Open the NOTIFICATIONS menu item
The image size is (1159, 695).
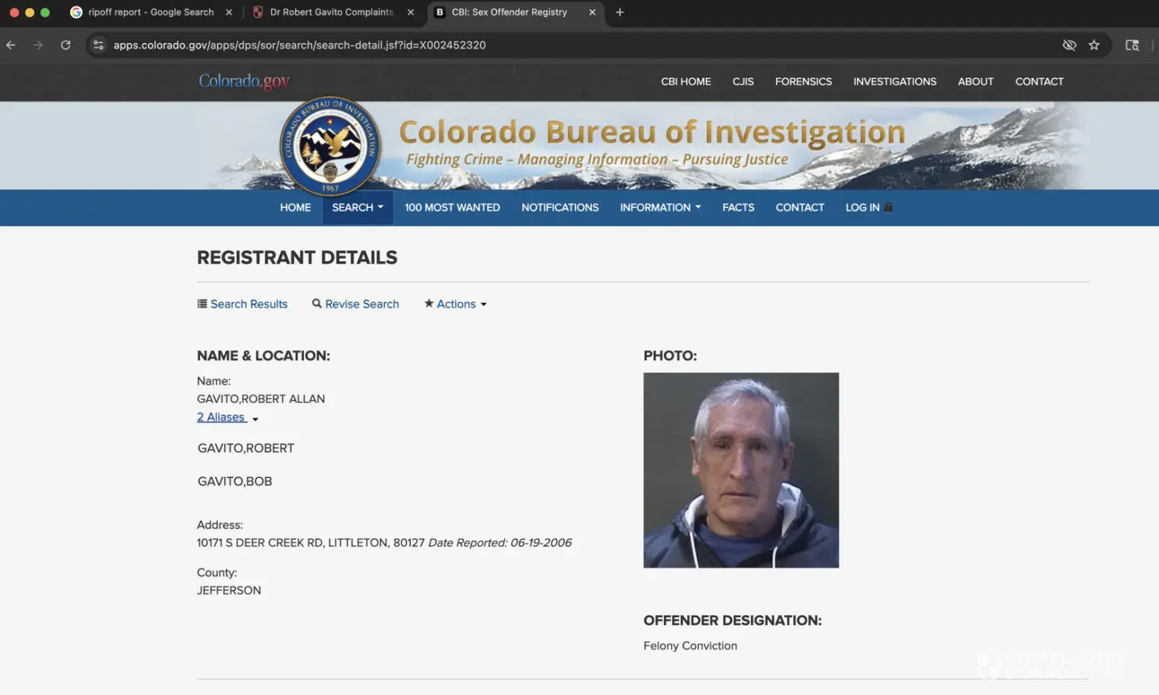[560, 208]
